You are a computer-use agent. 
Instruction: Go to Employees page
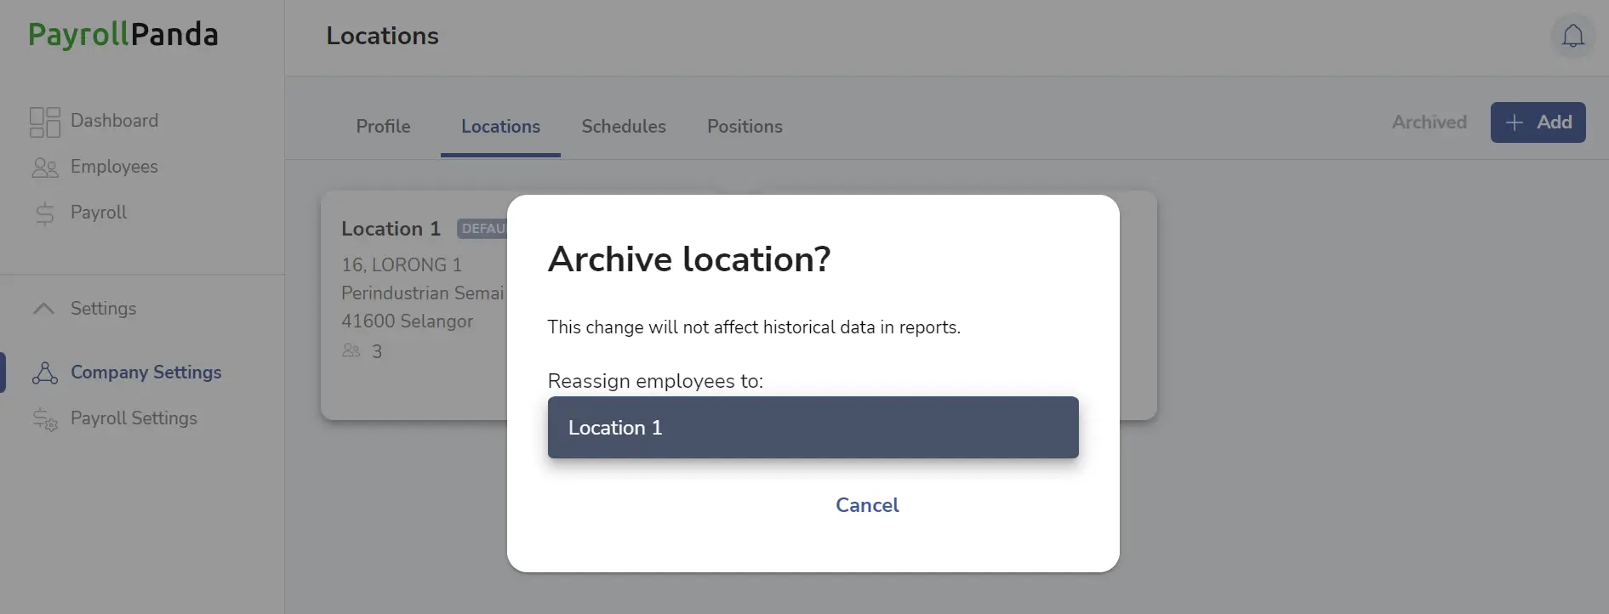coord(114,167)
